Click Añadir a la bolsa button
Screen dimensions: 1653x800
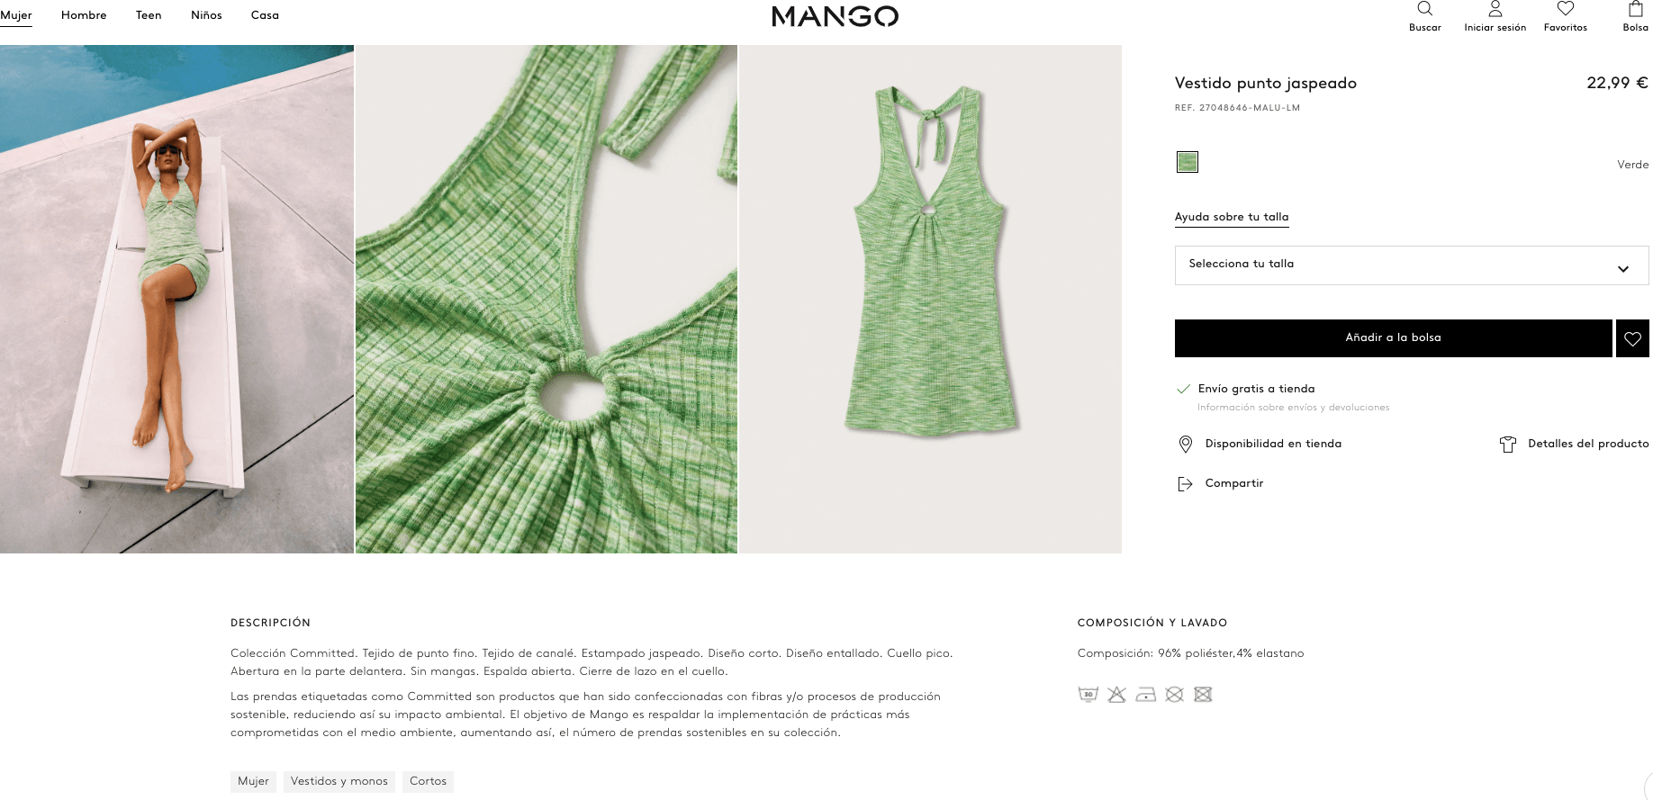point(1394,338)
